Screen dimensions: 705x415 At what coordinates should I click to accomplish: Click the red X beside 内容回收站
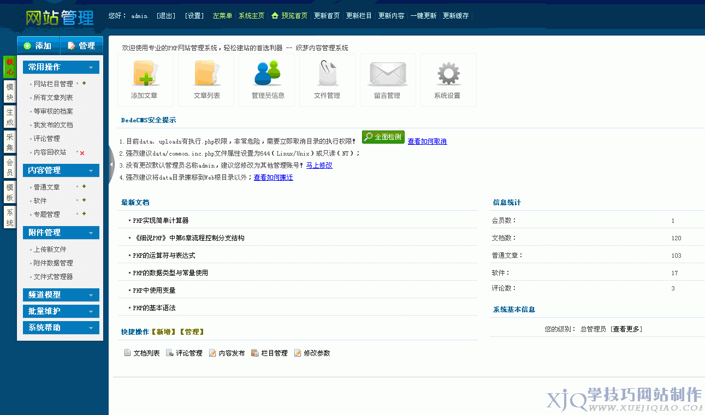pyautogui.click(x=82, y=153)
